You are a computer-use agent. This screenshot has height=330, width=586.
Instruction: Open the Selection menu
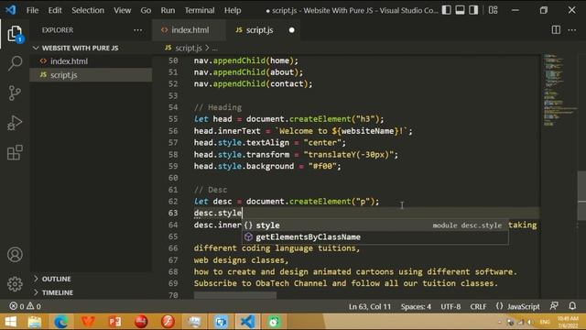click(88, 10)
